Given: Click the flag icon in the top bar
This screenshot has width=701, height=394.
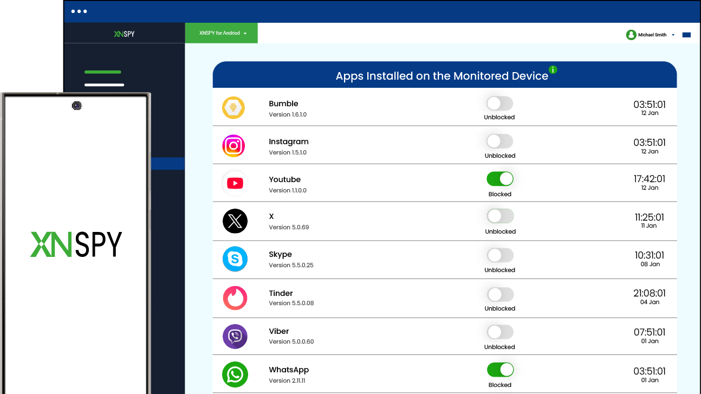Looking at the screenshot, I should (x=686, y=35).
